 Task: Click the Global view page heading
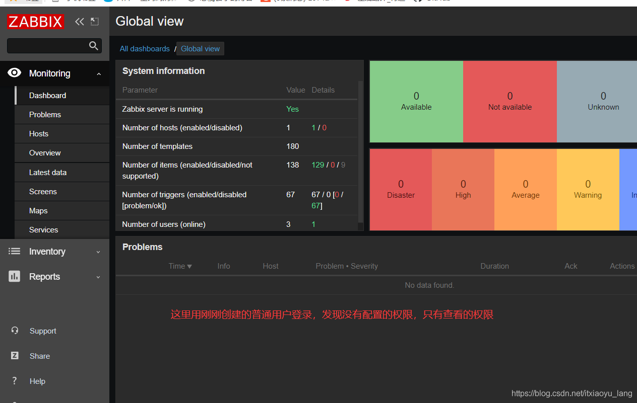150,21
